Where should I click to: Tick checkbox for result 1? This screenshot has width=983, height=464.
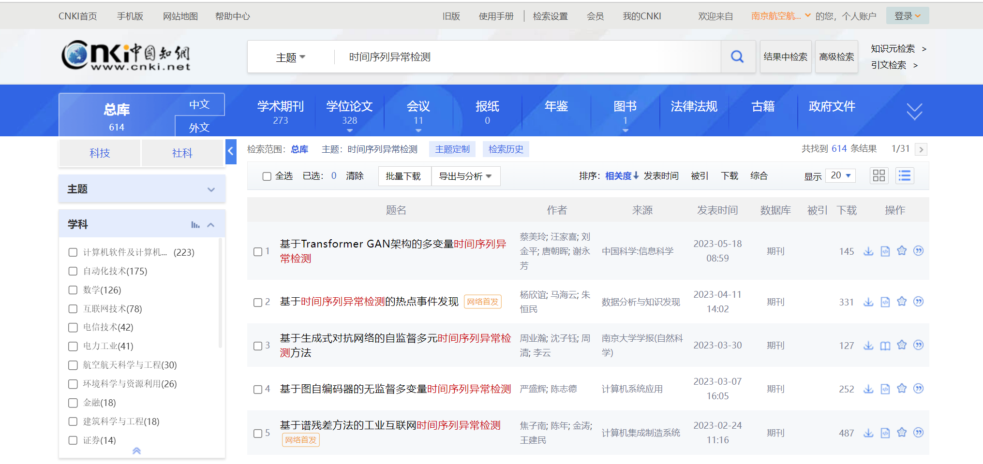(x=258, y=251)
